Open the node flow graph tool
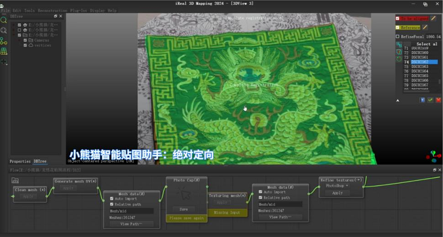Viewport: 443px width, 237px height. click(3, 41)
